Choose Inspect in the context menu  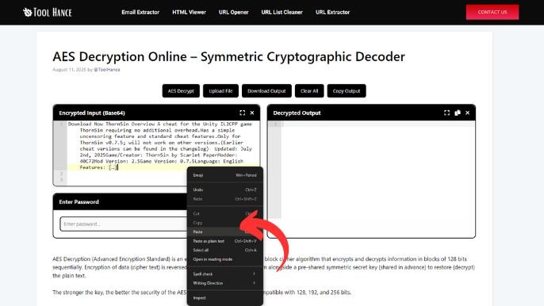[x=225, y=297]
